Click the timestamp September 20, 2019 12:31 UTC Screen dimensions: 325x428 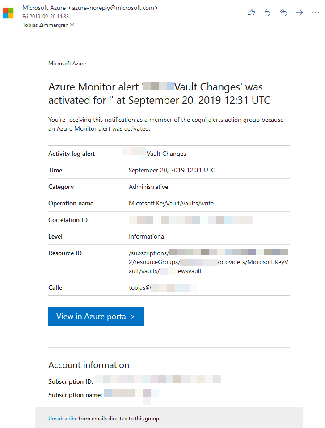coord(171,170)
